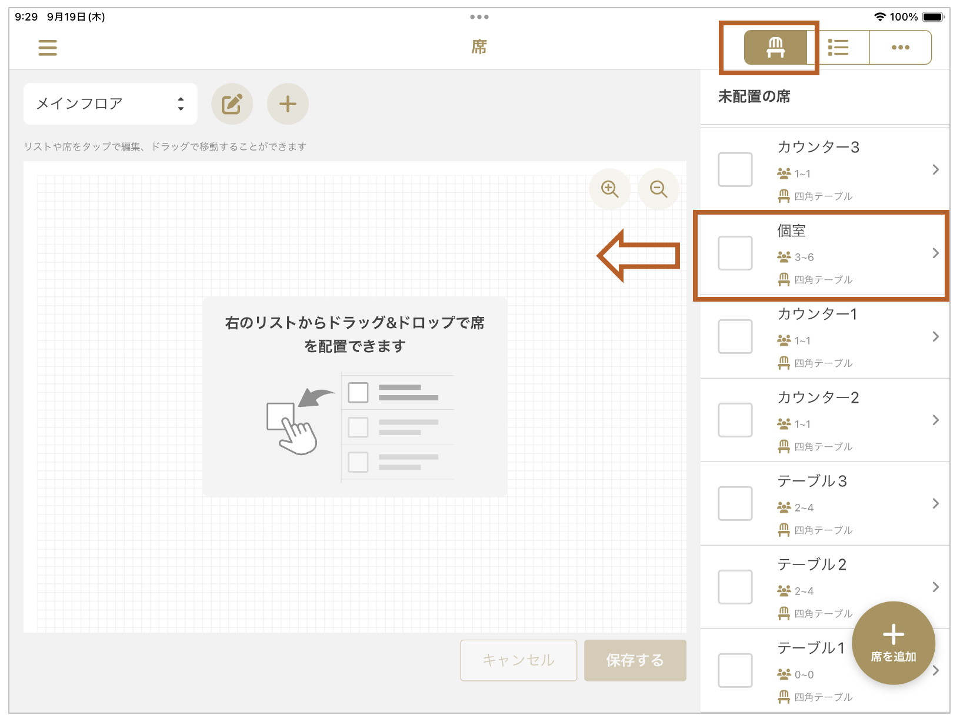The height and width of the screenshot is (722, 960).
Task: Expand カウンター2 details chevron
Action: pos(935,420)
